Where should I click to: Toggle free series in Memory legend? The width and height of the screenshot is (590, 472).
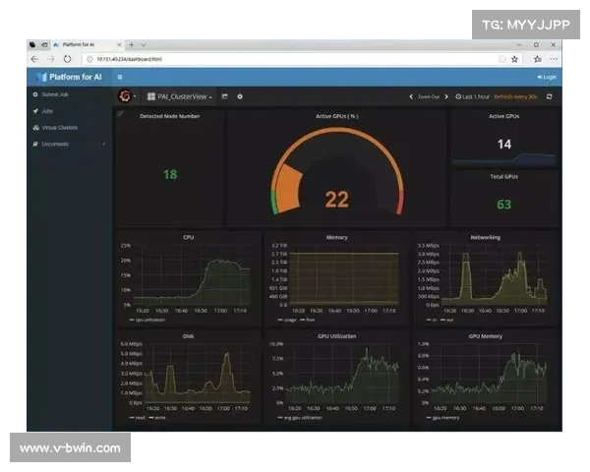(x=308, y=320)
